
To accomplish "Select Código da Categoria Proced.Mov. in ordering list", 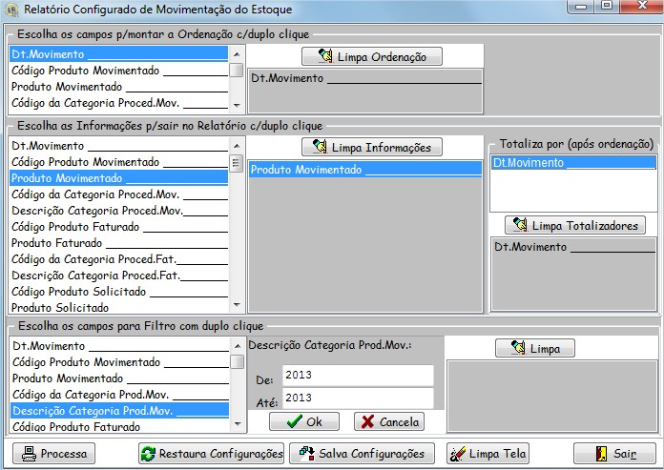I will [x=119, y=103].
